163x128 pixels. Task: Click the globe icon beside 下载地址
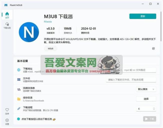click(x=19, y=70)
